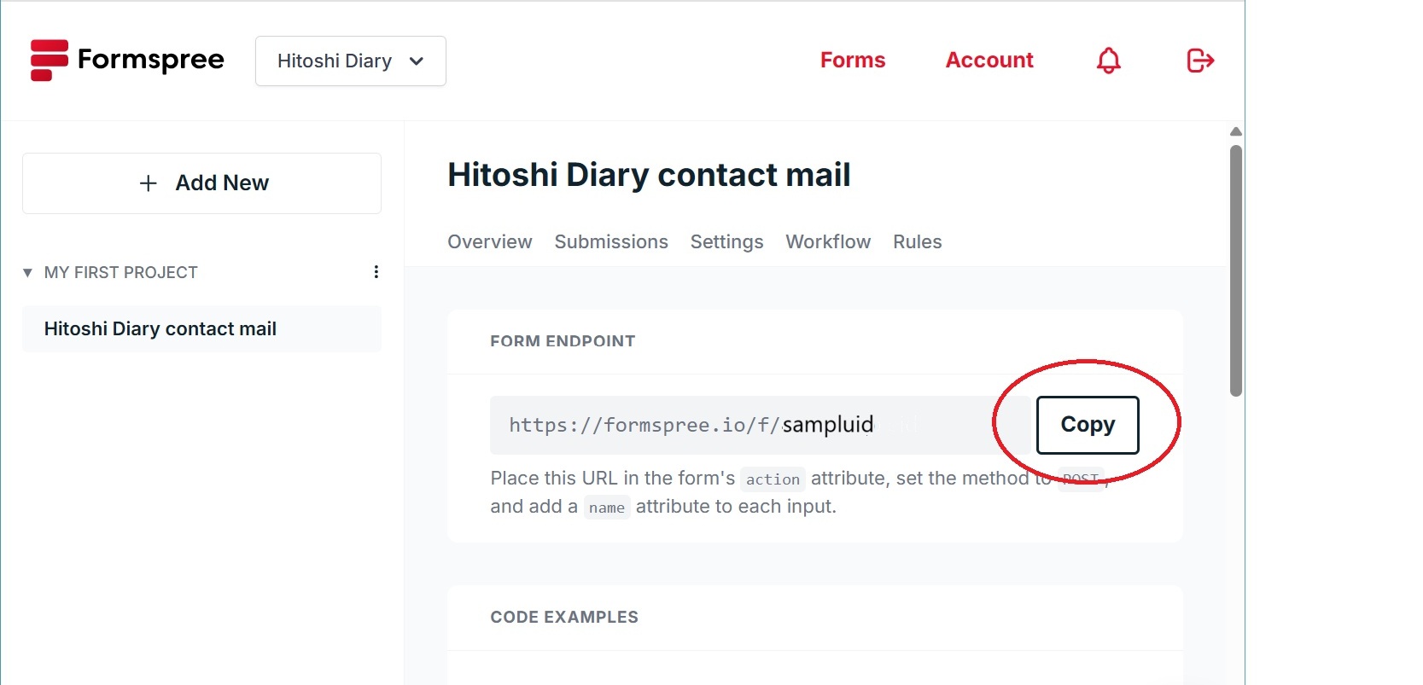Open the Hitoshi Diary project dropdown
The image size is (1423, 685).
point(350,61)
